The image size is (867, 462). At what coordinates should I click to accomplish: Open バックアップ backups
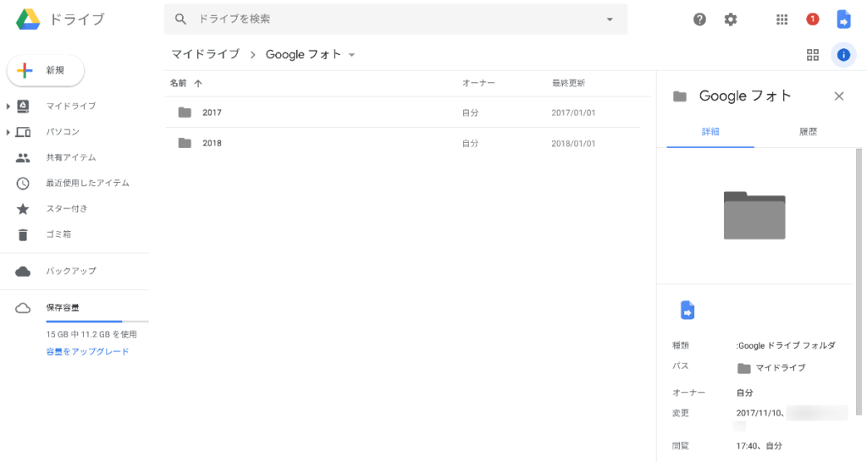[71, 271]
